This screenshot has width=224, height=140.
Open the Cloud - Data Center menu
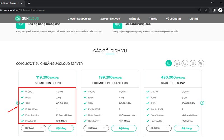click(80, 19)
